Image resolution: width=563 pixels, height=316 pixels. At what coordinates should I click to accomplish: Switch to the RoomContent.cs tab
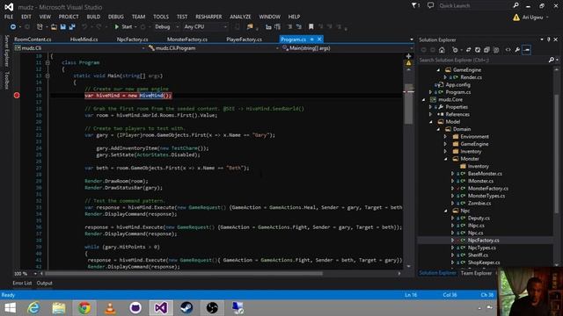pyautogui.click(x=33, y=39)
